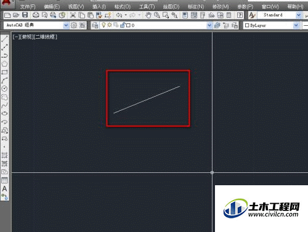Click the Publish icon
The height and width of the screenshot is (232, 308).
pos(54,15)
